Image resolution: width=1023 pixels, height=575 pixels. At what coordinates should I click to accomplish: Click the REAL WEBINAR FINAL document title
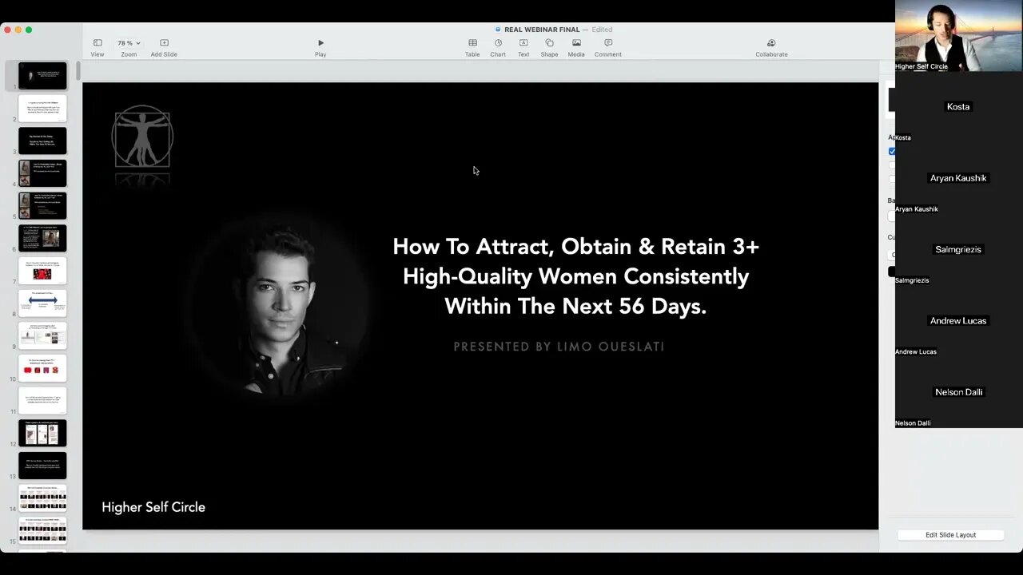pos(542,30)
